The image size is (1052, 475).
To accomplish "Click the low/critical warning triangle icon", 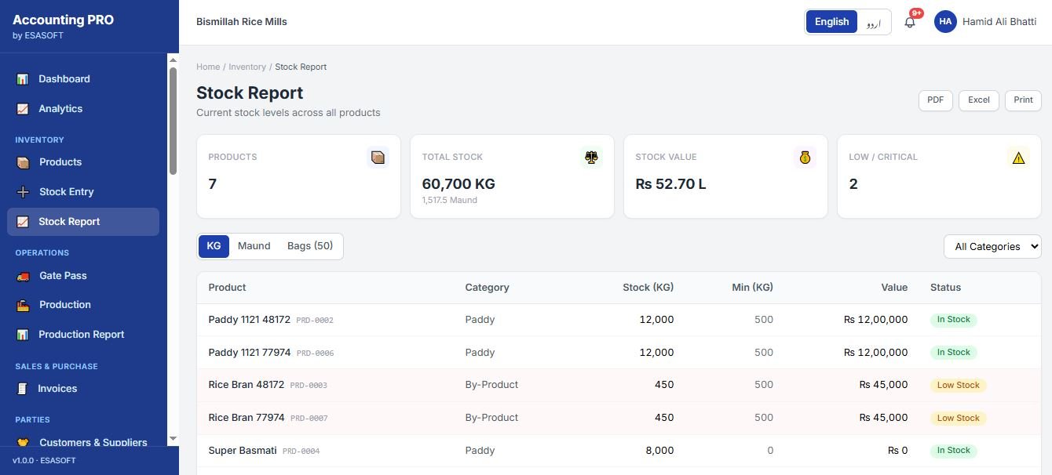I will [1018, 158].
